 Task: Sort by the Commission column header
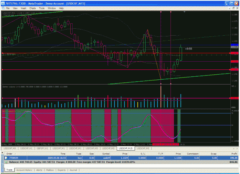click(x=192, y=154)
